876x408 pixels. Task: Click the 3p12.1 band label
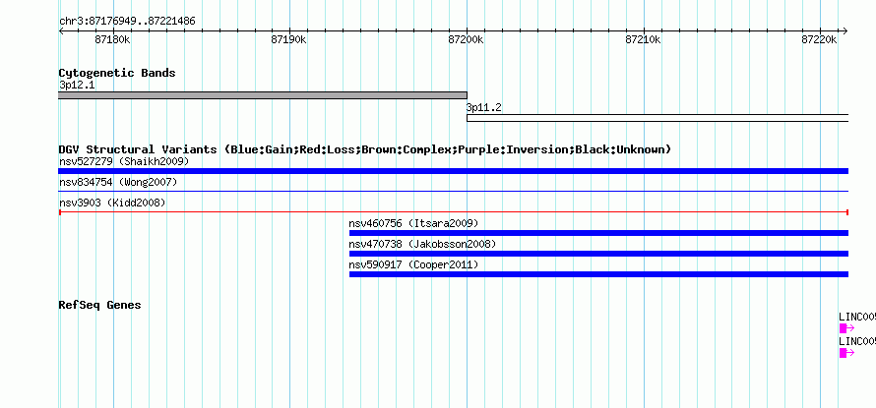pyautogui.click(x=77, y=86)
